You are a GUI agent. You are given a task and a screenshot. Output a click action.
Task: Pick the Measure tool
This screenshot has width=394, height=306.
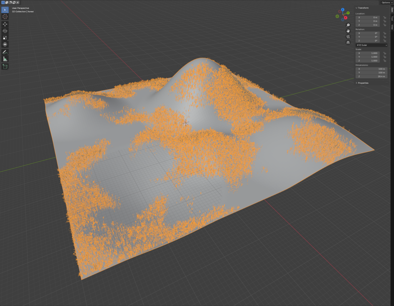pyautogui.click(x=5, y=59)
